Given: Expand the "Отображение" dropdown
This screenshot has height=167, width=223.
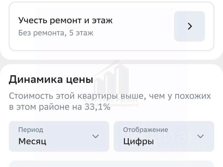Looking at the screenshot, I should click(x=164, y=136).
